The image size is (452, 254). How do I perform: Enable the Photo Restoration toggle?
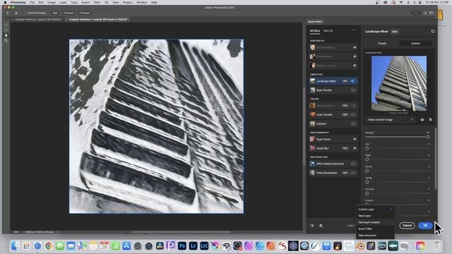point(353,173)
